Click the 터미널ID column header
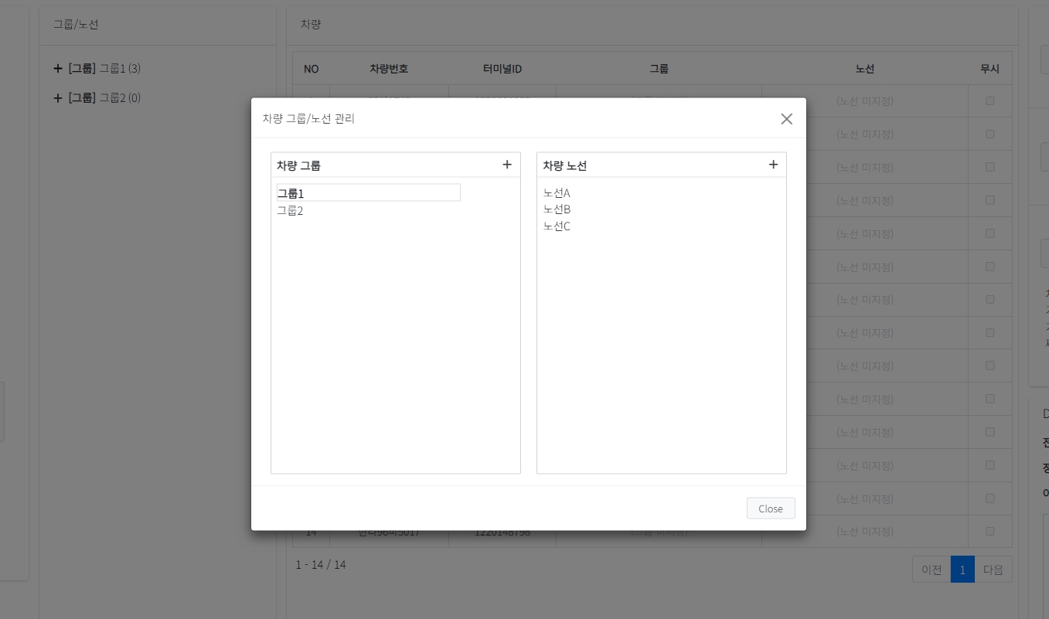The height and width of the screenshot is (619, 1049). click(x=502, y=69)
